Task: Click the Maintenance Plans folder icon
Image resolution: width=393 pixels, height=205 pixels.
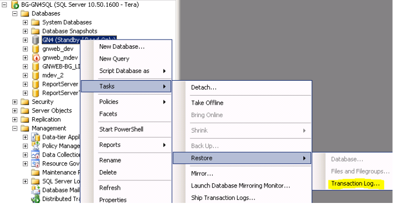Action: coord(36,173)
